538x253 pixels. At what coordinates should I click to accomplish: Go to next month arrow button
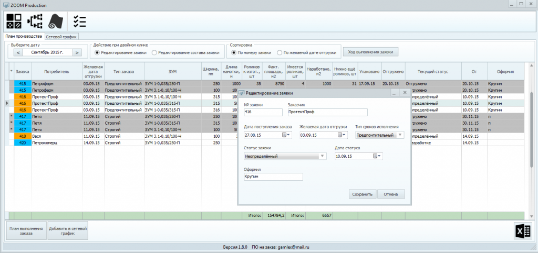pyautogui.click(x=77, y=52)
